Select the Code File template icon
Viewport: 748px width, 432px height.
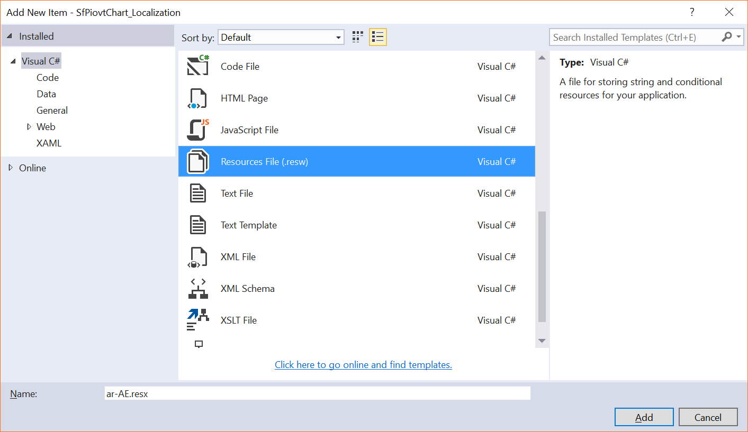coord(198,66)
